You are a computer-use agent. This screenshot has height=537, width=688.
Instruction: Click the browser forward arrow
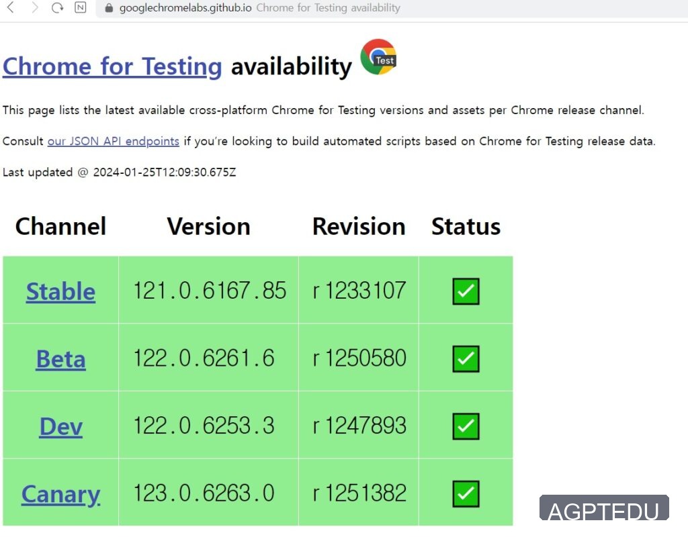point(35,7)
